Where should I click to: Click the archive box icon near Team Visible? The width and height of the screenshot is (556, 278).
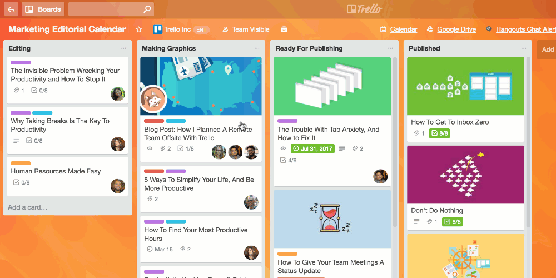coord(284,29)
